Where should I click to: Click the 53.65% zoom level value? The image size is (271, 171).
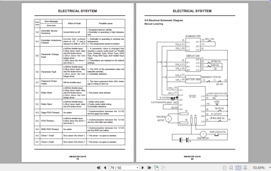pyautogui.click(x=259, y=168)
